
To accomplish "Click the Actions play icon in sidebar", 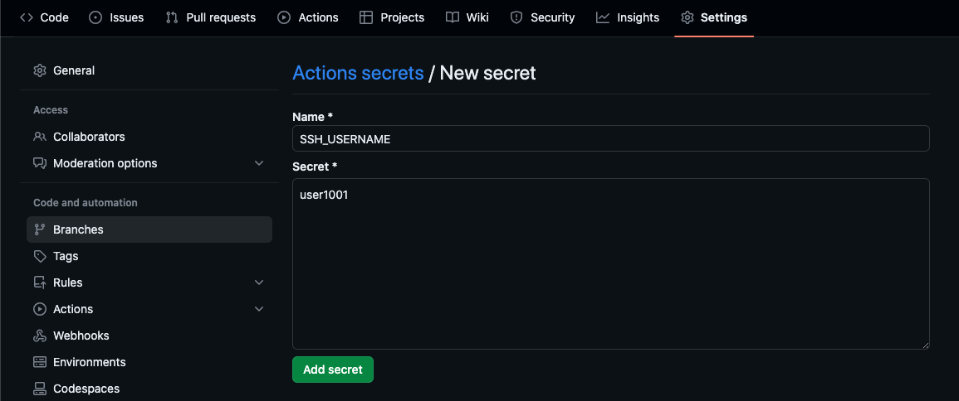I will pyautogui.click(x=40, y=309).
